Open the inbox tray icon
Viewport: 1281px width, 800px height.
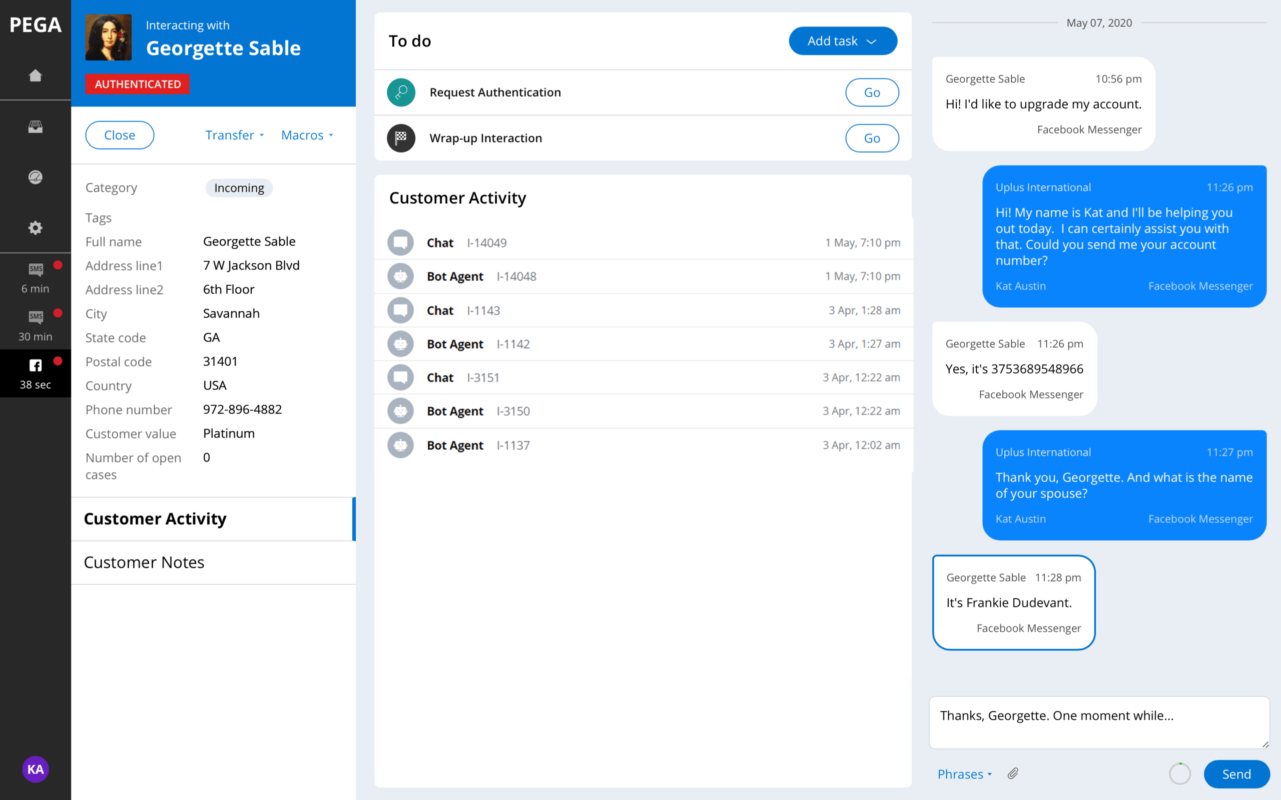coord(36,126)
